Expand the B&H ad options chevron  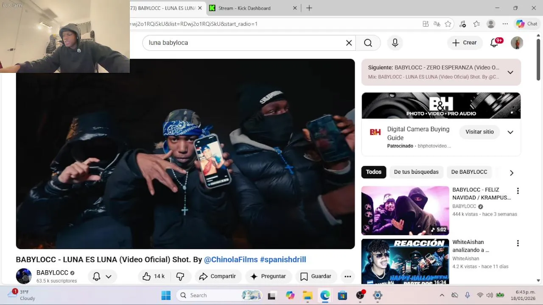[510, 132]
